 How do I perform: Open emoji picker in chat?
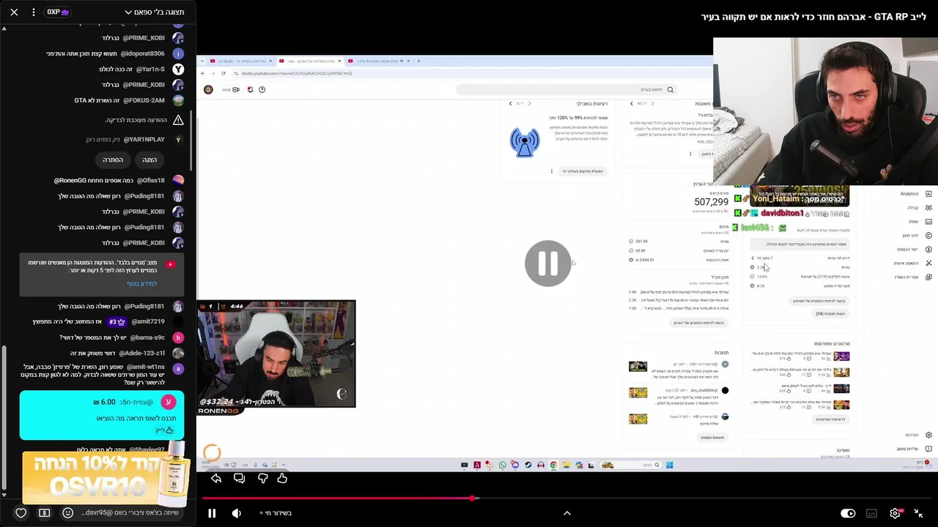coord(67,513)
